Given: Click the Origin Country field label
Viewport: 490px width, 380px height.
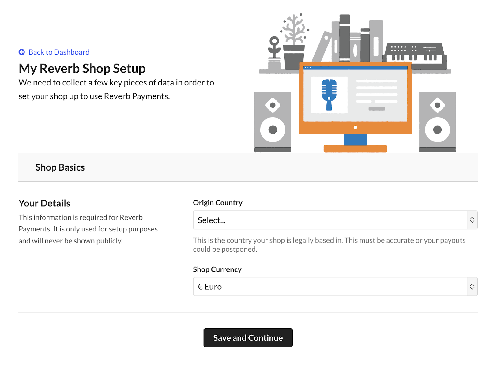Looking at the screenshot, I should (217, 203).
